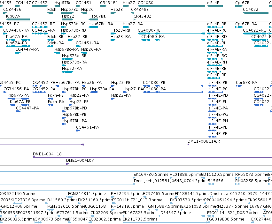Select transcript label eIF-4E-RG
The height and width of the screenshot is (224, 272).
[217, 56]
